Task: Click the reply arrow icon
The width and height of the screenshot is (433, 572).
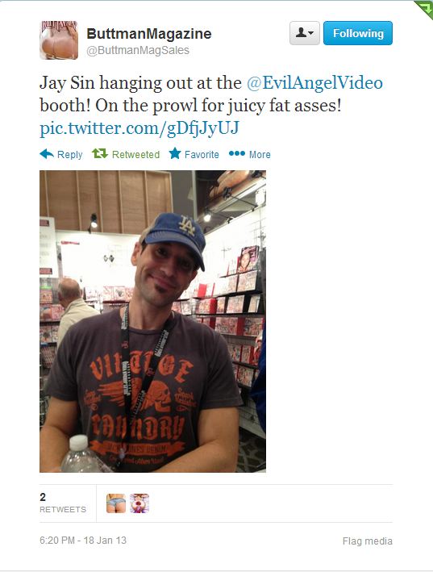Action: [x=47, y=154]
